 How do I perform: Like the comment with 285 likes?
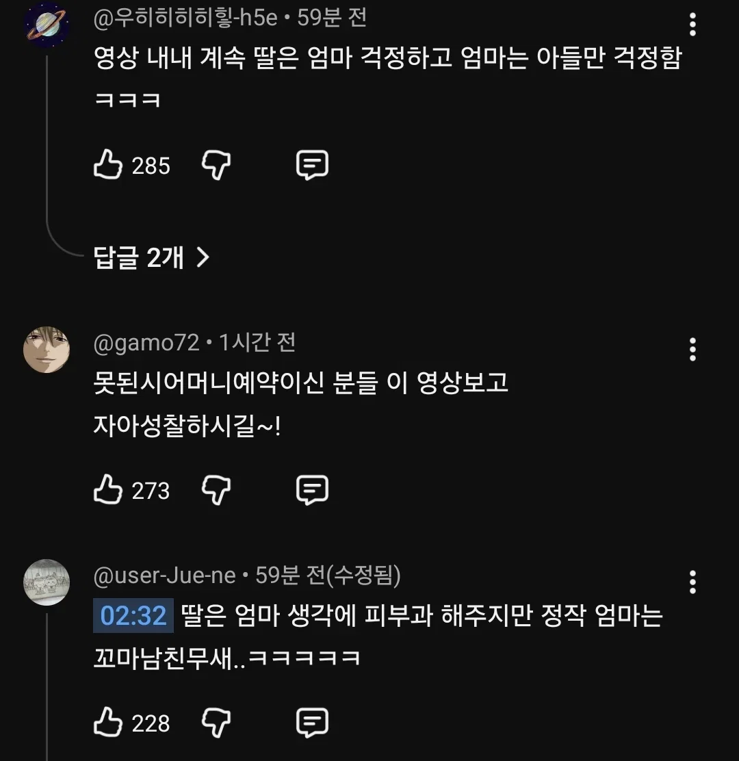107,164
